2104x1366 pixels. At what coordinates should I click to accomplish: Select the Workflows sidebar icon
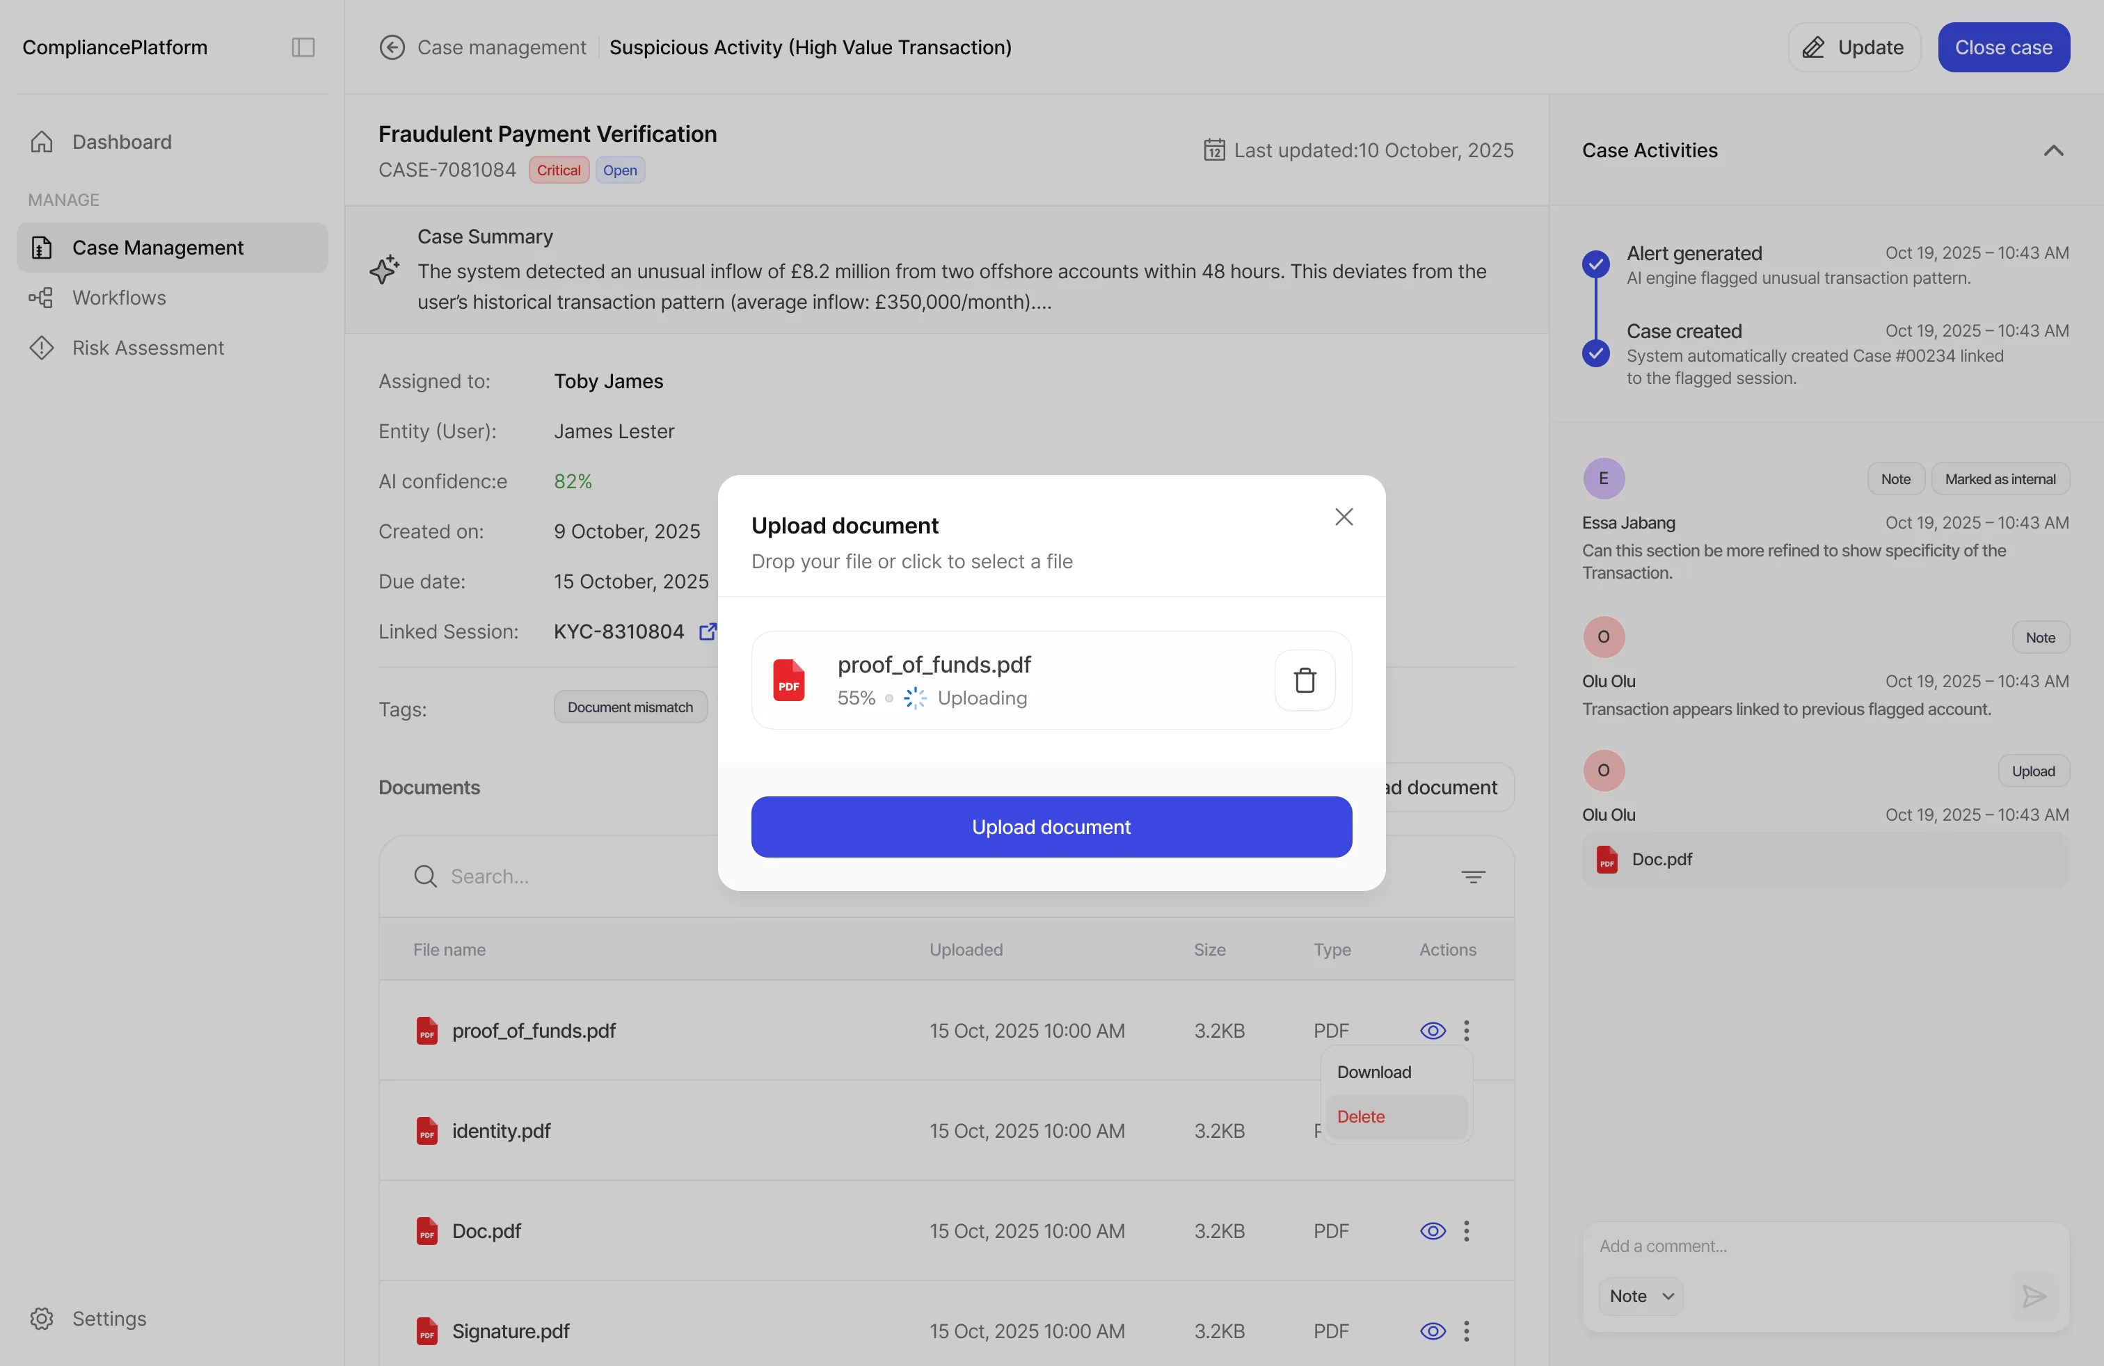click(42, 298)
